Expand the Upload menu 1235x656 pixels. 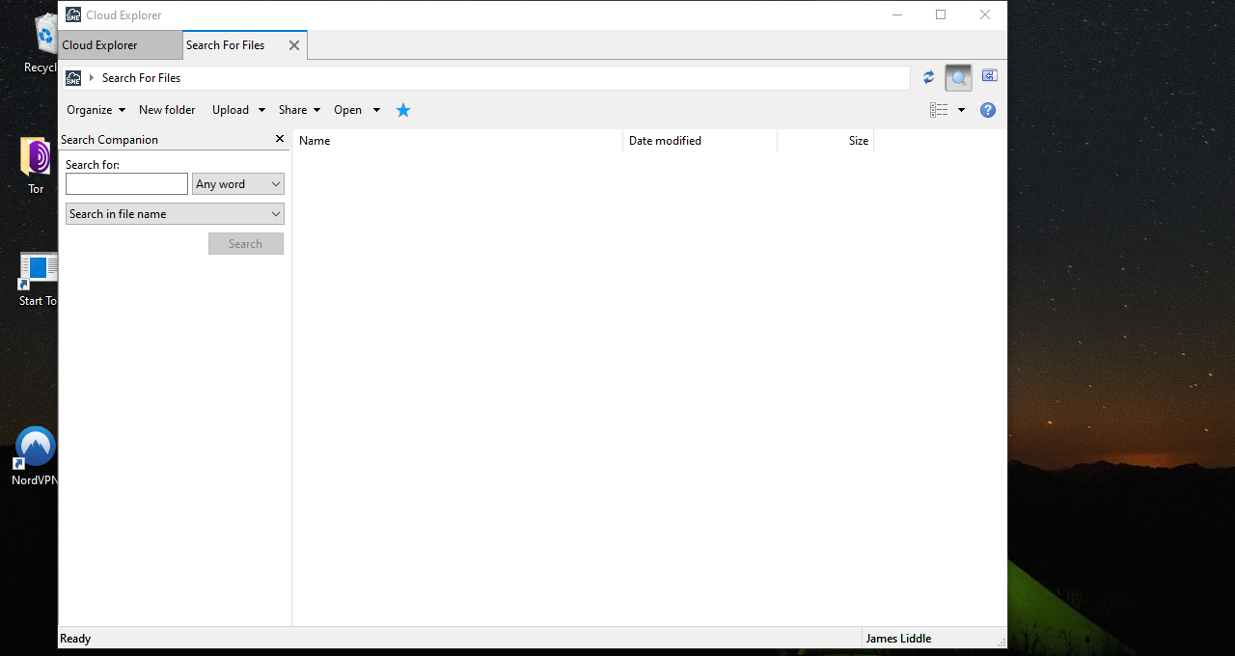232,109
